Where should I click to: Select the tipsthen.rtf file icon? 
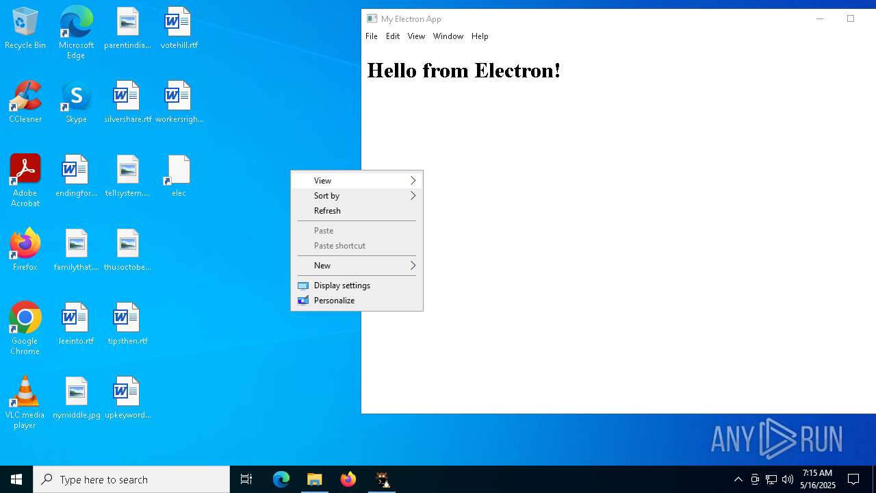tap(127, 325)
